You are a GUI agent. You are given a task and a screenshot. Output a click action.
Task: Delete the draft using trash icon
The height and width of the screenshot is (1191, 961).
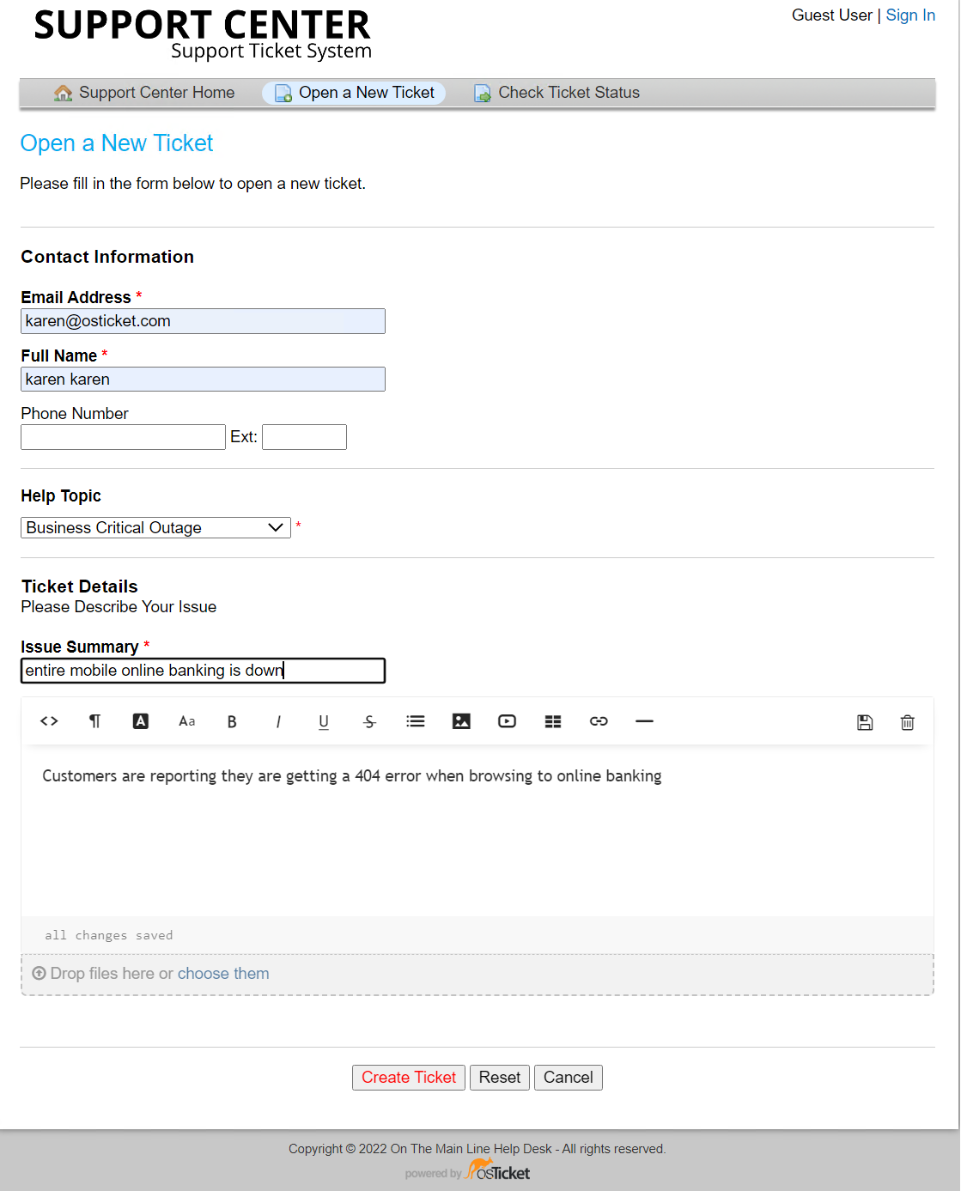(x=907, y=722)
